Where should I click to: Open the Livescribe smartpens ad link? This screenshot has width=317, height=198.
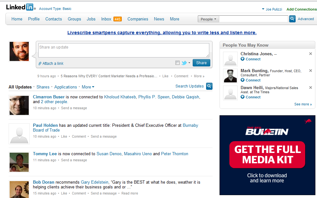162,33
